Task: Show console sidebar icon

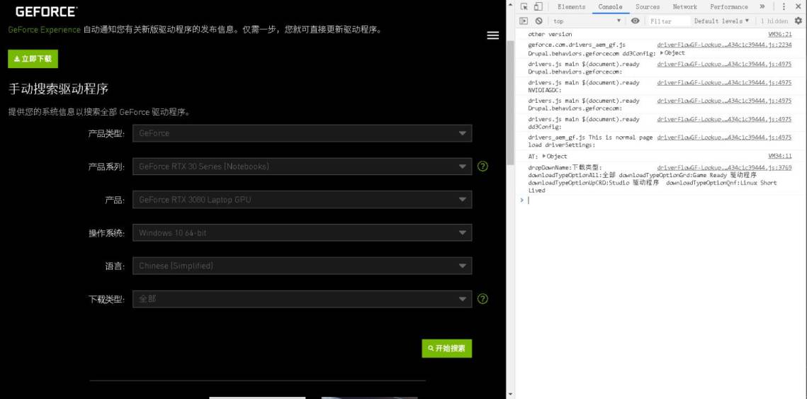Action: point(524,21)
